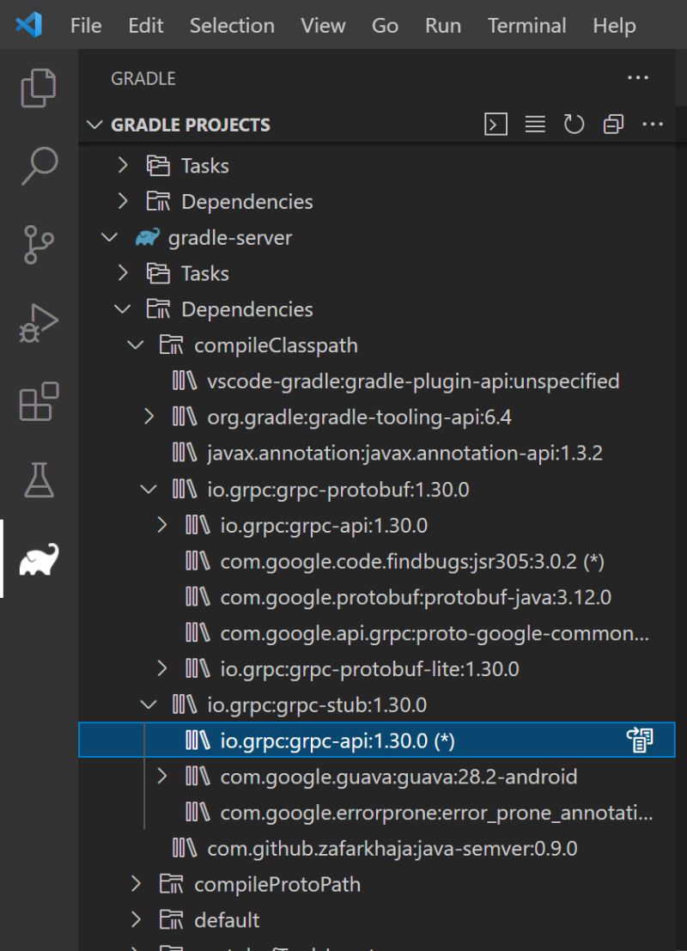The image size is (687, 951).
Task: Open the Terminal menu
Action: point(526,25)
